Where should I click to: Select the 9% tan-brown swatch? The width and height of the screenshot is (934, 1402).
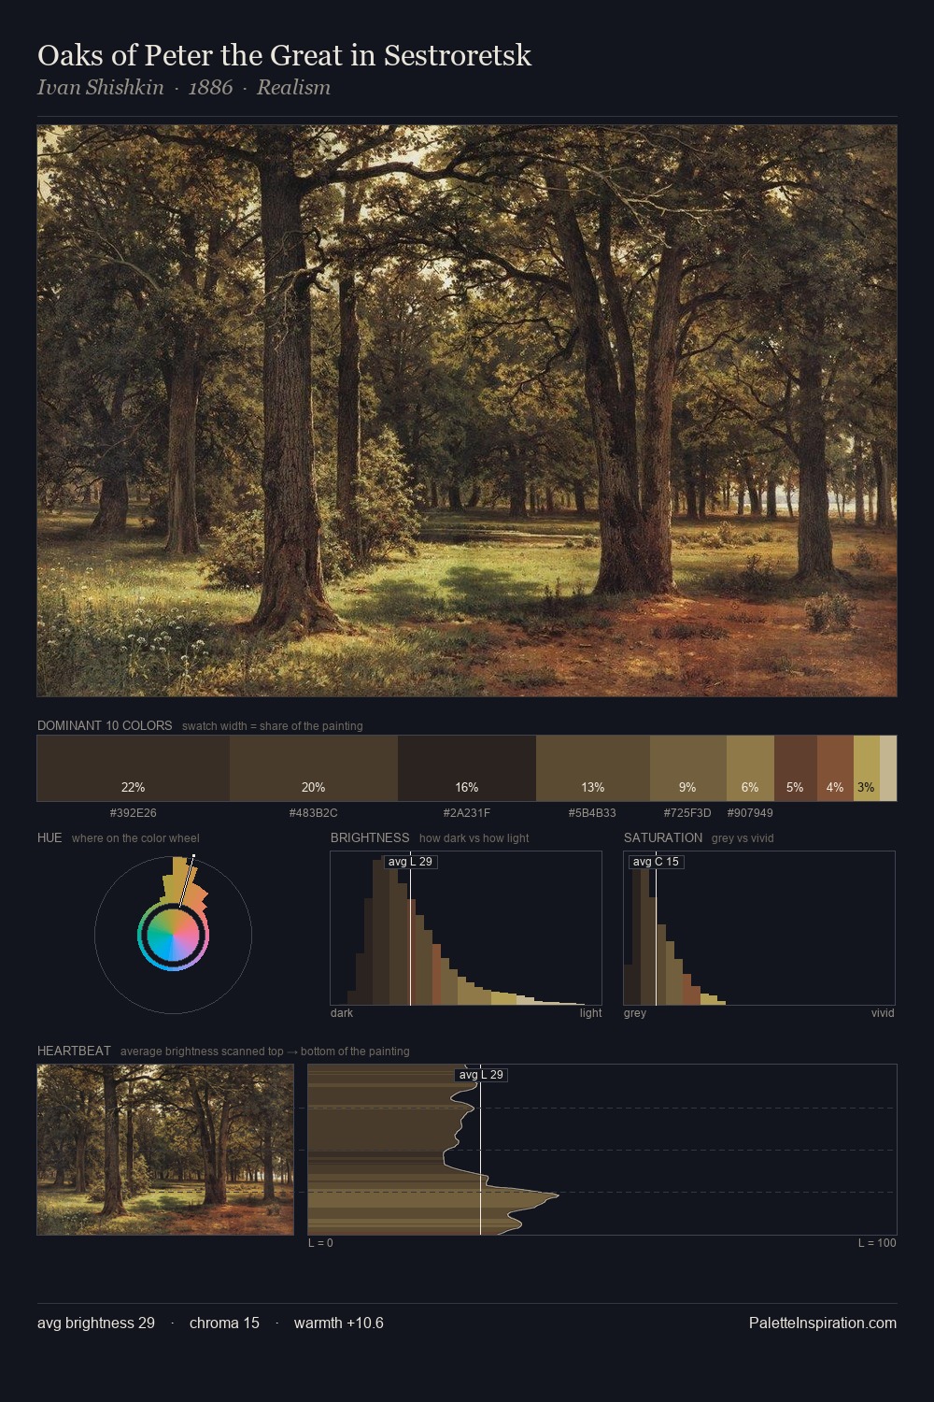click(x=688, y=768)
